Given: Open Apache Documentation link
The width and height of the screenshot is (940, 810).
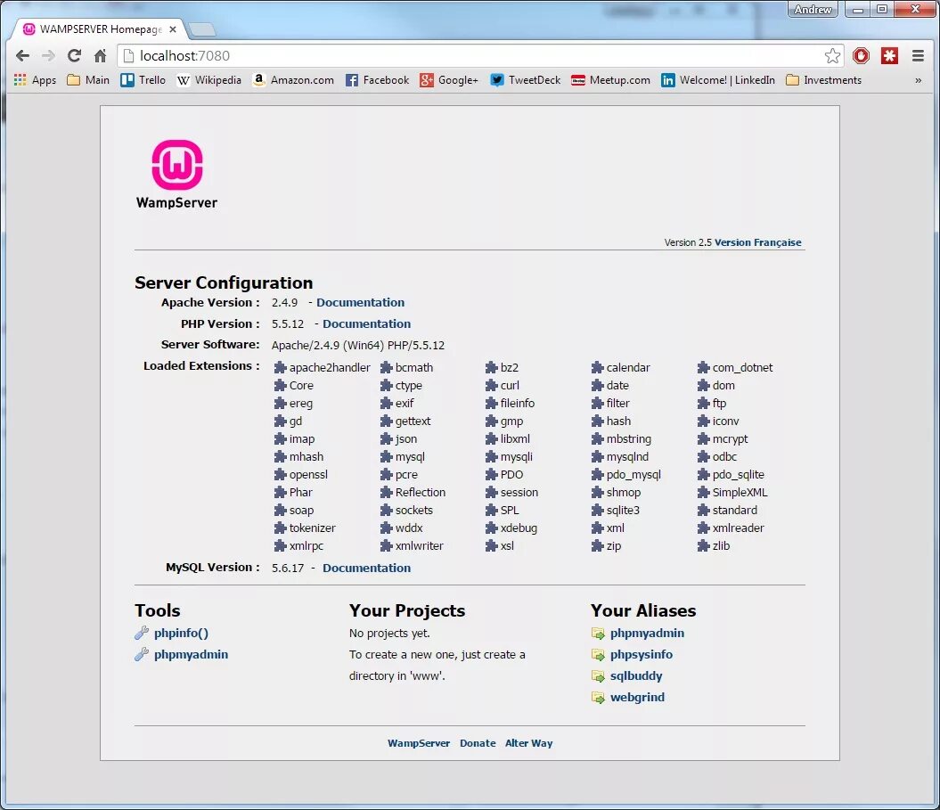Looking at the screenshot, I should point(360,302).
